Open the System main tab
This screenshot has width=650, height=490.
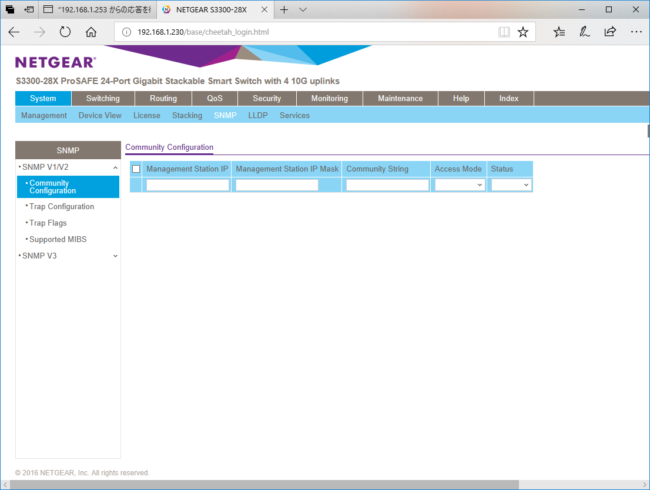[43, 99]
